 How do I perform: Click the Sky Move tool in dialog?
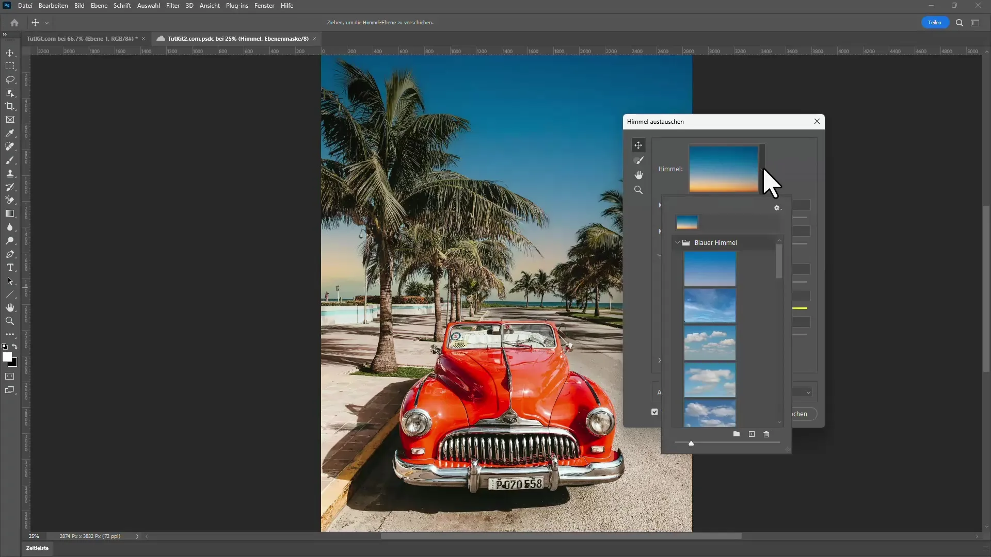click(638, 145)
